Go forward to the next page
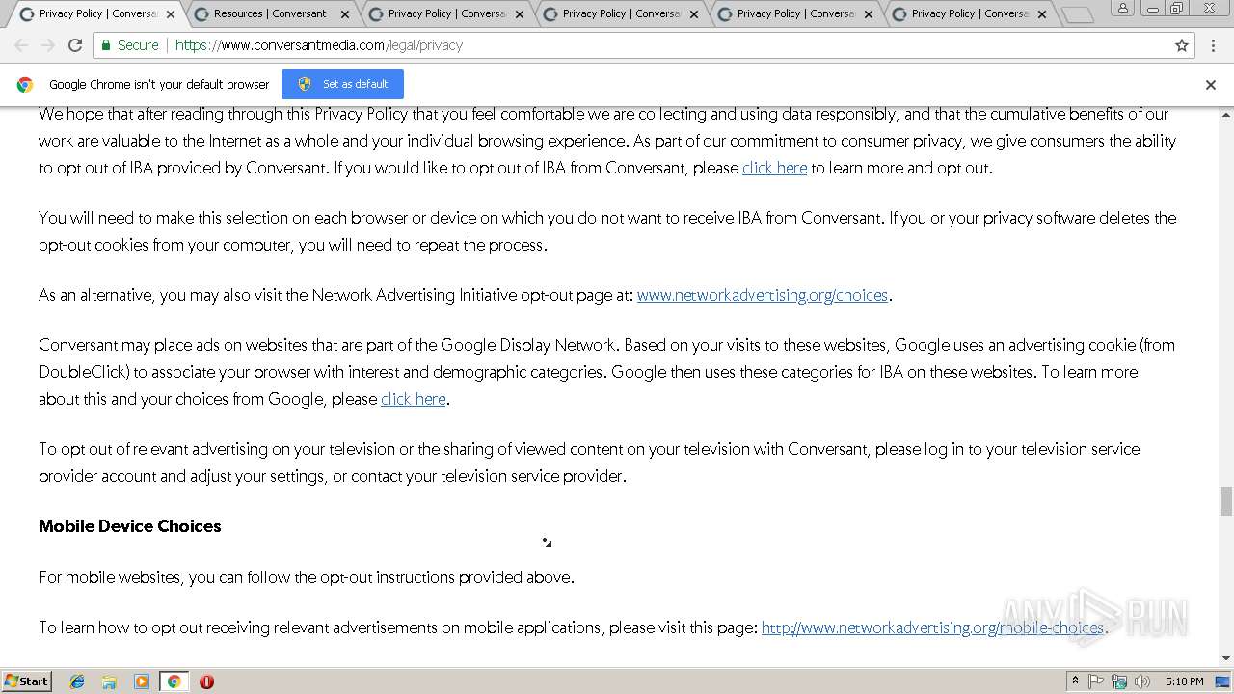This screenshot has height=694, width=1234. (x=47, y=45)
